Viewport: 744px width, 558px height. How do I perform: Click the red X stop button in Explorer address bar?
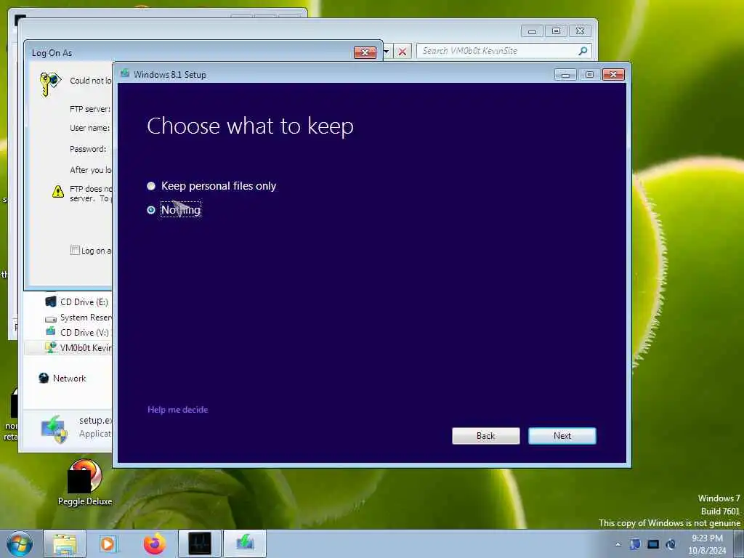(402, 52)
